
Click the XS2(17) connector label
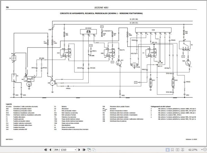tap(122, 50)
